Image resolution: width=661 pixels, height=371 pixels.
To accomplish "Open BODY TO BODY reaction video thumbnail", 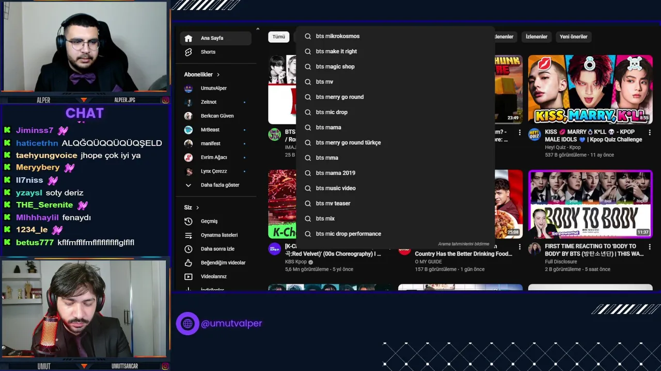I will click(590, 204).
